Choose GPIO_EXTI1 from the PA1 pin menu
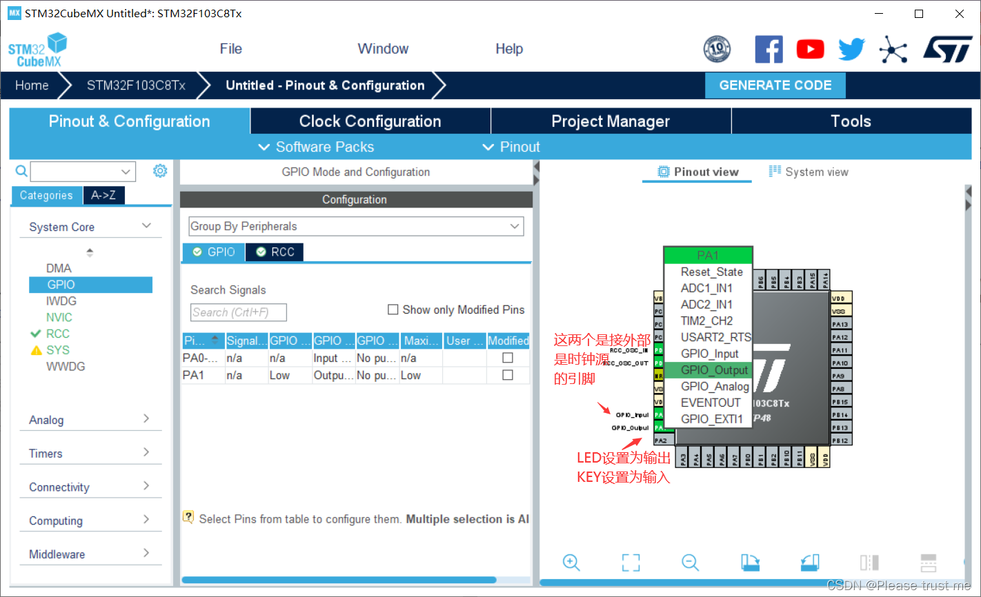The width and height of the screenshot is (981, 597). pos(708,419)
